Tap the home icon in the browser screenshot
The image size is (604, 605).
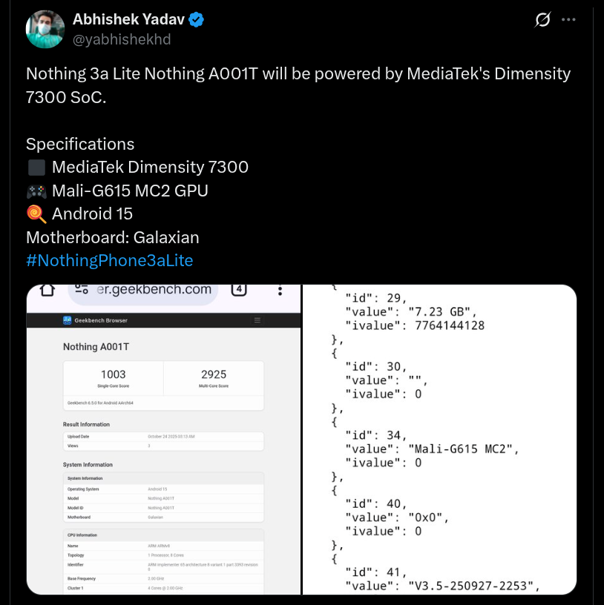pyautogui.click(x=47, y=291)
